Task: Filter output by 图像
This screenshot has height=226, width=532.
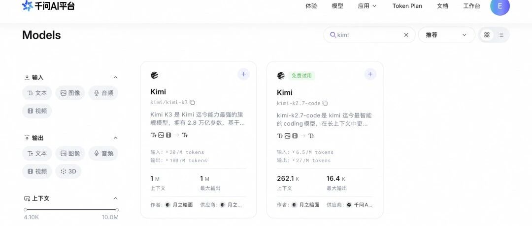Action: coord(70,153)
